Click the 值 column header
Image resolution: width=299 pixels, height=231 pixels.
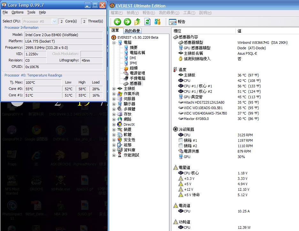[x=267, y=31]
